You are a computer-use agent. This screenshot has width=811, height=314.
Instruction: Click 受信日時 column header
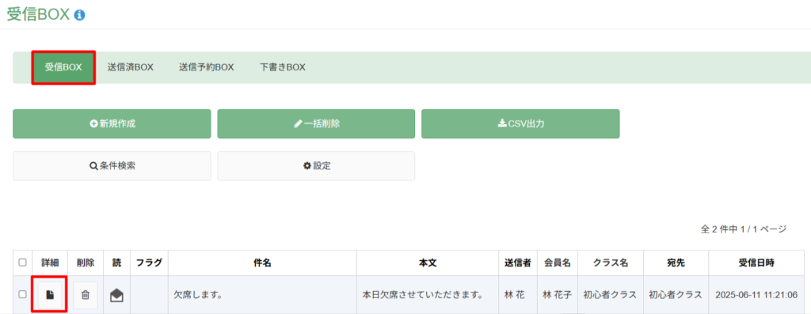point(756,263)
